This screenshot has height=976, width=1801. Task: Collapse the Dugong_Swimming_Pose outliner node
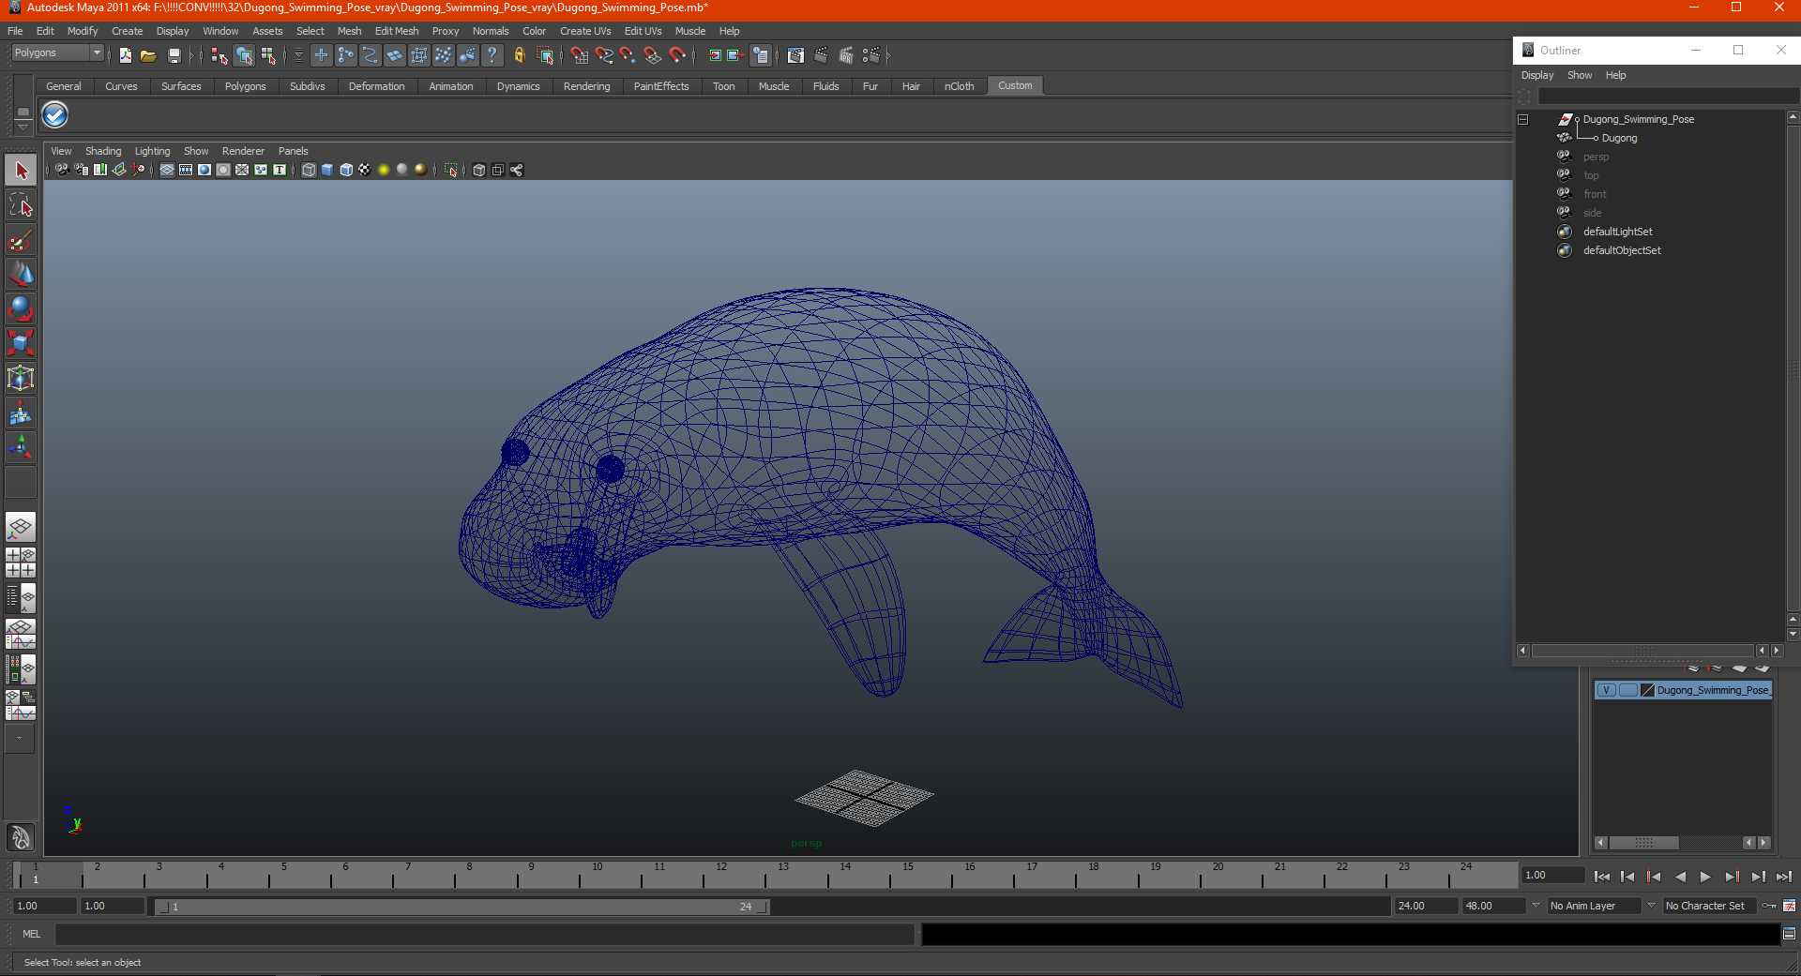1523,120
